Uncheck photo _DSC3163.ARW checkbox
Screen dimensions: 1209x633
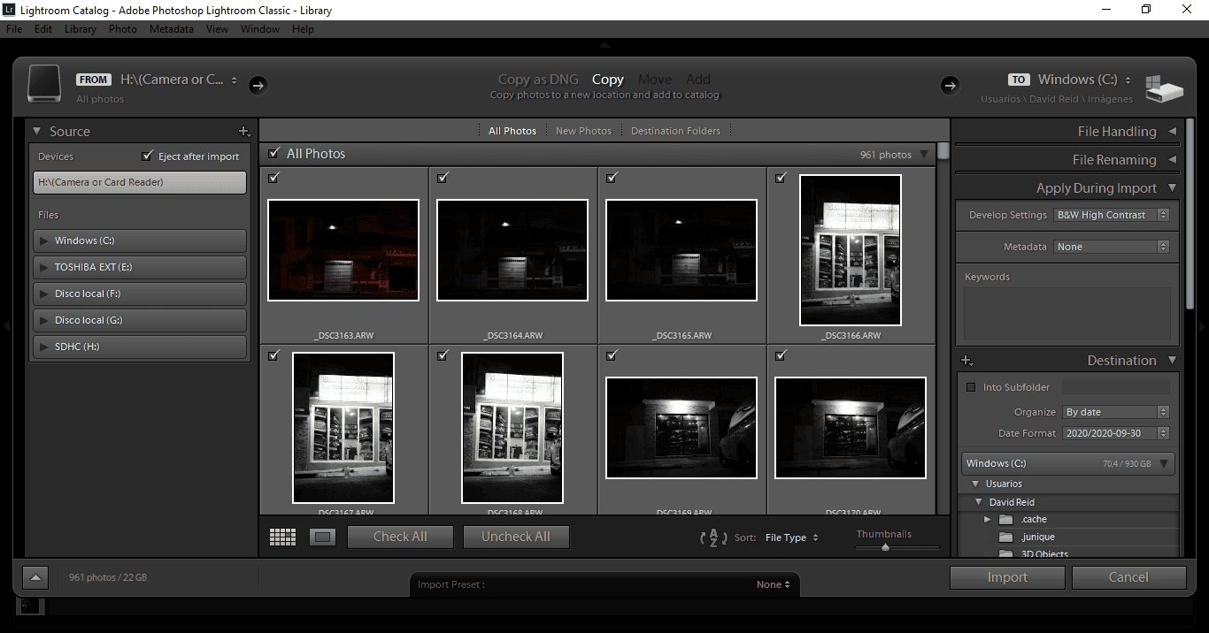point(273,178)
